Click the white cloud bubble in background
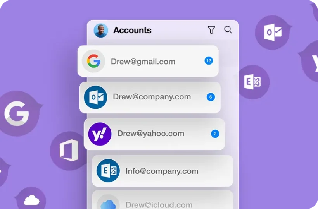This screenshot has height=209, width=318. pyautogui.click(x=31, y=199)
